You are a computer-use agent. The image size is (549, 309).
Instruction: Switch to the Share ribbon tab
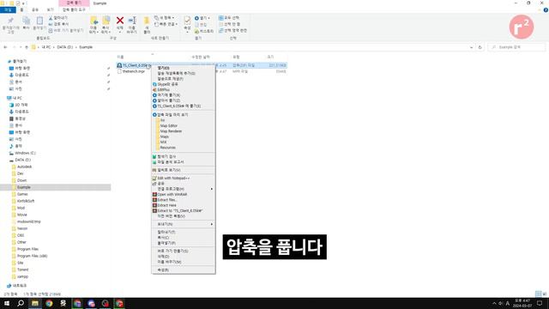pos(35,9)
